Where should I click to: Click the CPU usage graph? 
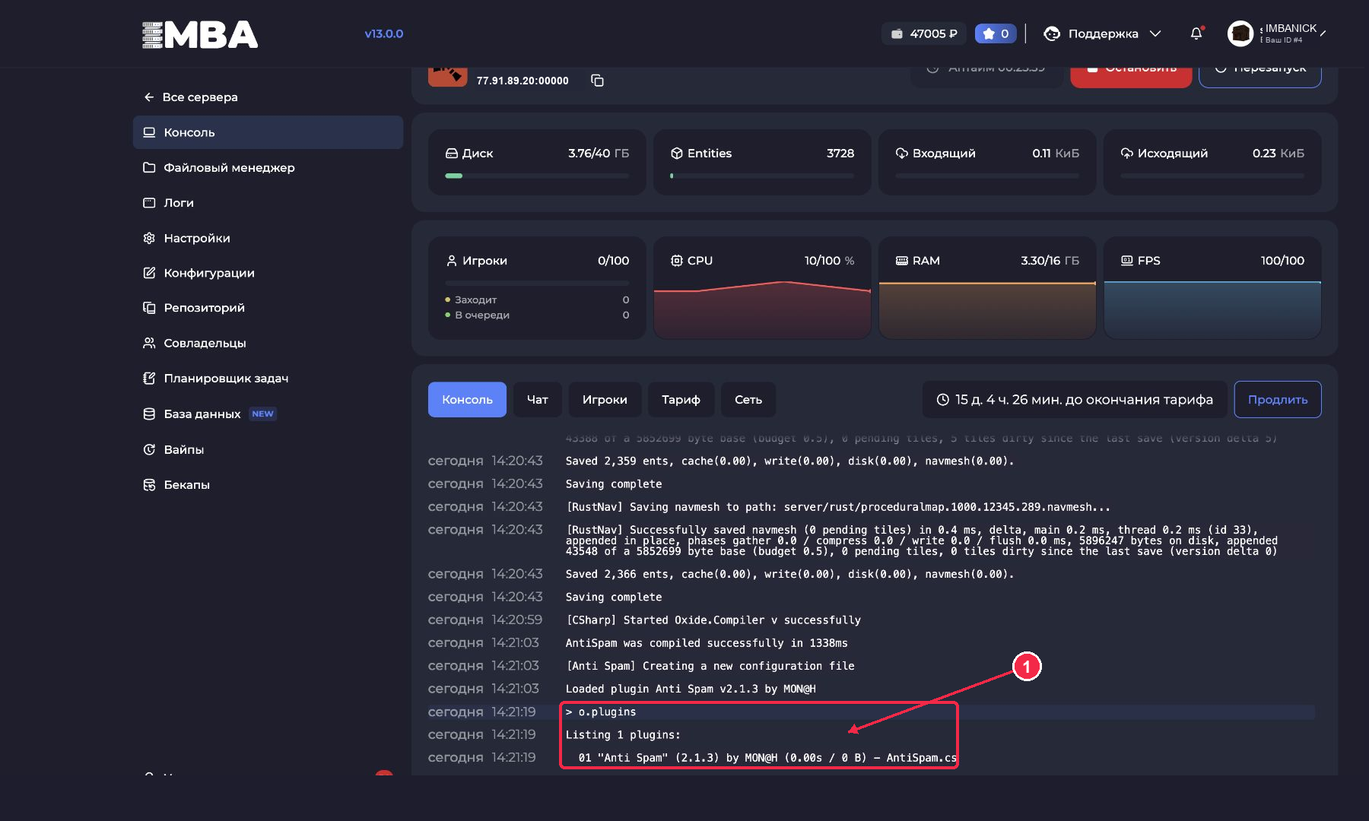pos(762,310)
